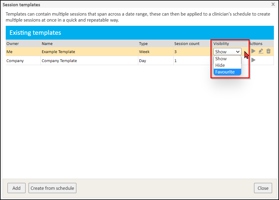Click the Close button at bottom
The image size is (279, 200).
pos(263,188)
